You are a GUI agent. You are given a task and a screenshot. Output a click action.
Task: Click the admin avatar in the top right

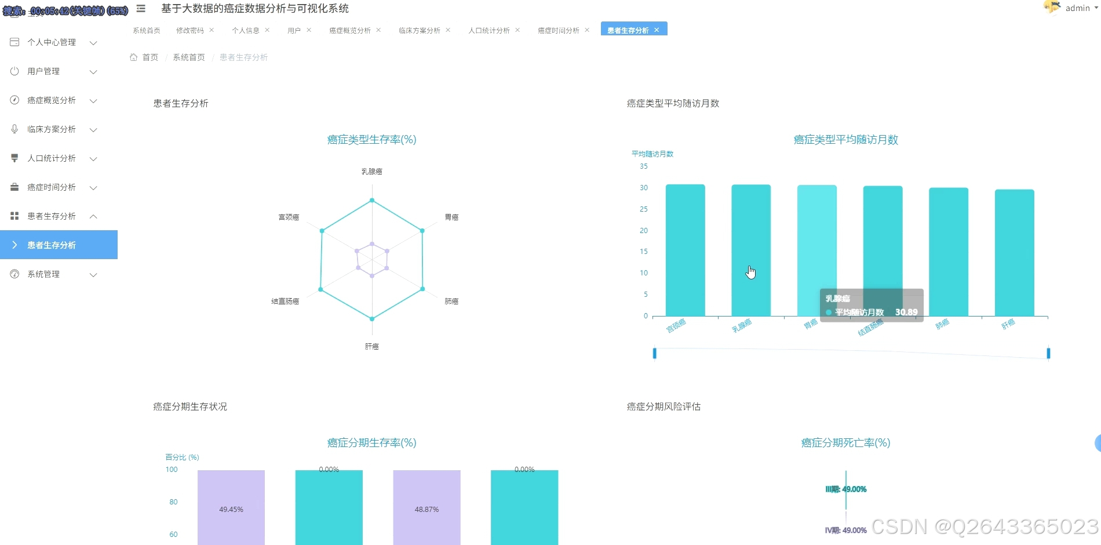[1053, 8]
